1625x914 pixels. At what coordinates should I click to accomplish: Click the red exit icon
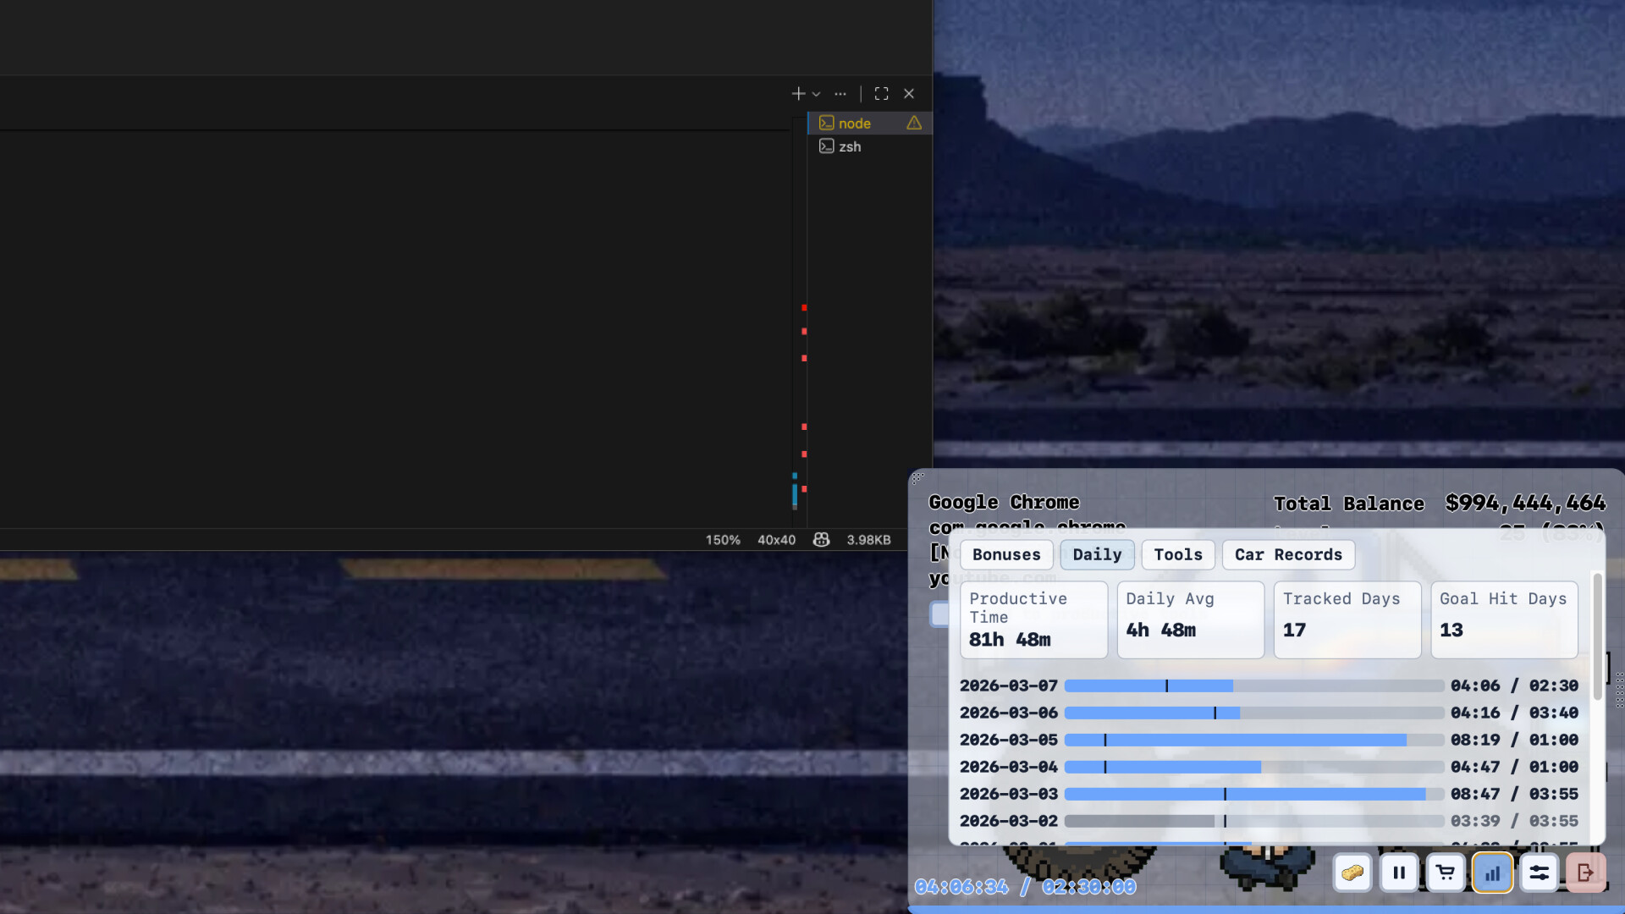pyautogui.click(x=1585, y=873)
